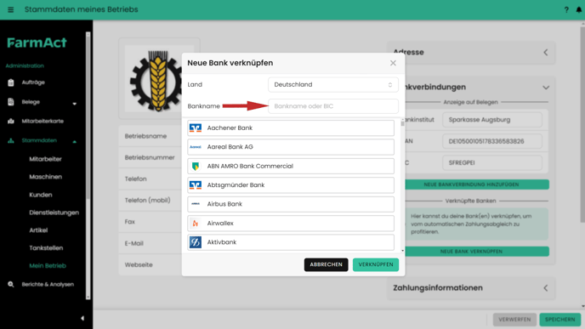This screenshot has height=329, width=585.
Task: Click the Berichte & Analysen search icon
Action: pyautogui.click(x=11, y=284)
